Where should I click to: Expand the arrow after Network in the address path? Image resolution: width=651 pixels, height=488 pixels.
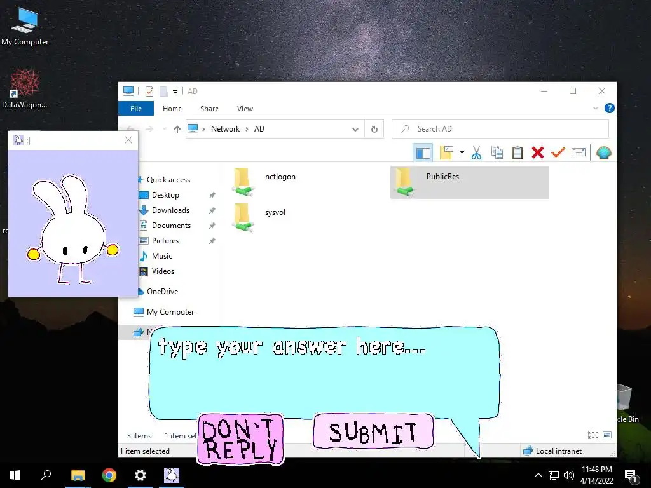(x=246, y=129)
